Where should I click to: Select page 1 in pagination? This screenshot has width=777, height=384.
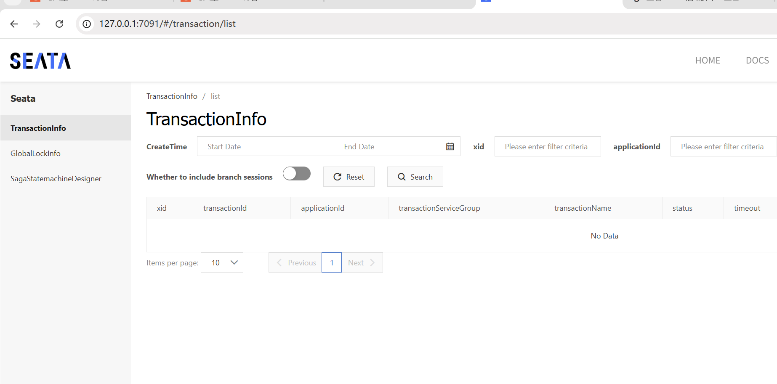tap(332, 262)
